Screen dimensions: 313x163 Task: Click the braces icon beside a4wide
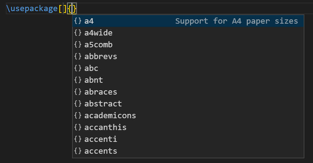(x=78, y=33)
